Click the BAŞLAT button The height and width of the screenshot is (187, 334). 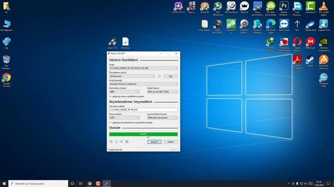click(x=154, y=142)
